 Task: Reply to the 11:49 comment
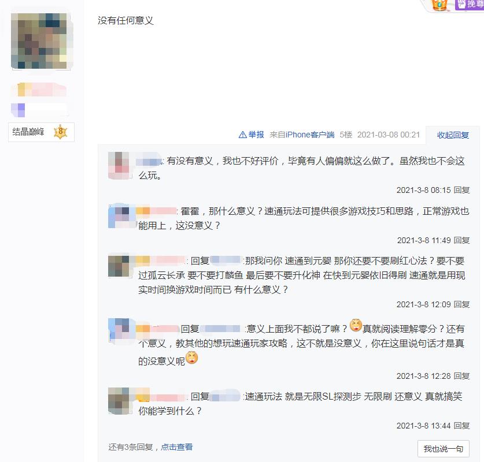(x=462, y=240)
